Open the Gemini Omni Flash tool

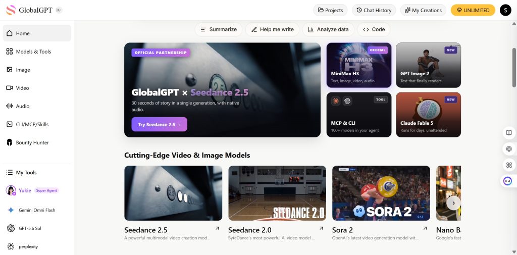click(x=37, y=210)
